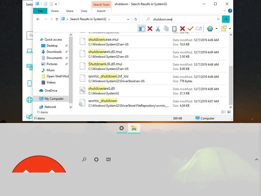
Task: Select ShutdownUX.dll.mui file result
Action: [153, 66]
